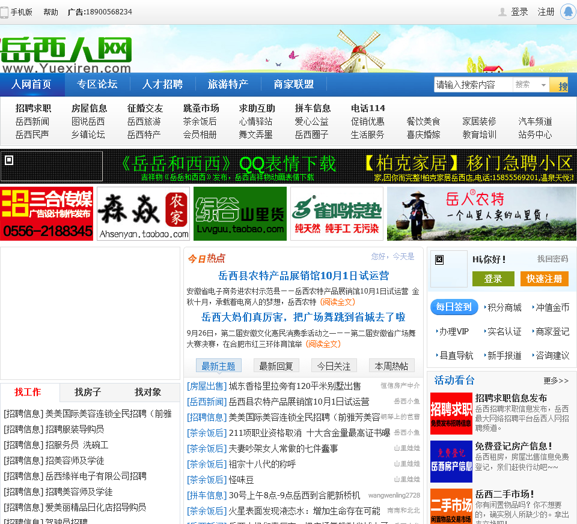Click the orange 二手市场 thumbnail

pos(451,506)
